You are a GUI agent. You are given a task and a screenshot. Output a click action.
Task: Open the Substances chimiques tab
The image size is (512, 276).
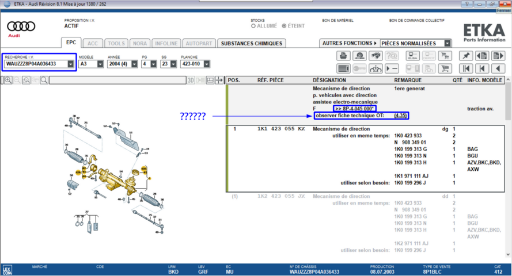tap(252, 43)
